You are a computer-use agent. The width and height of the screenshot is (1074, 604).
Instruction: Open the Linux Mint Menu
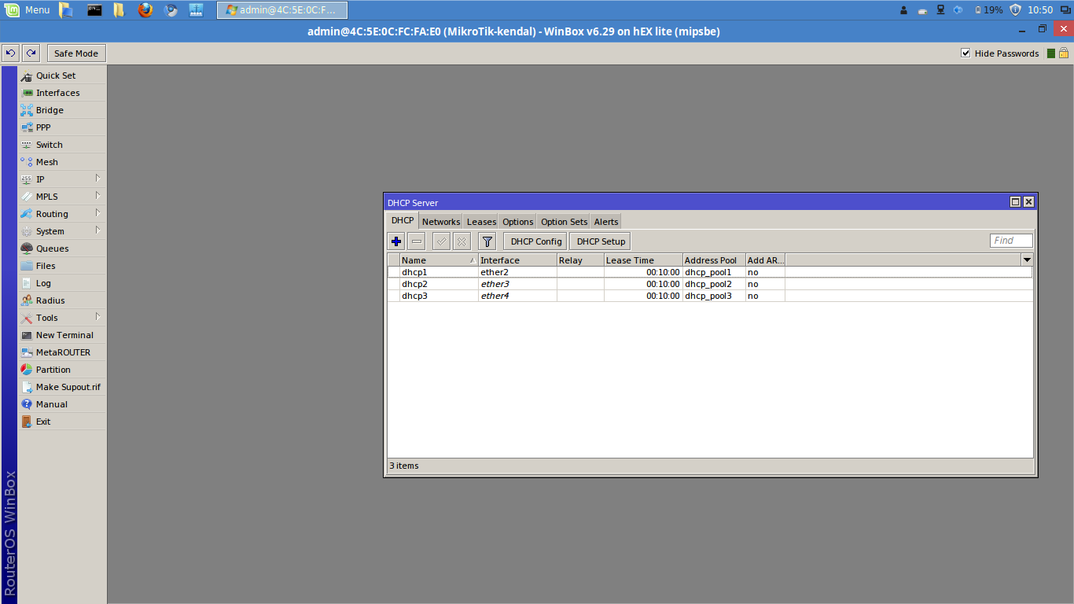[x=28, y=10]
